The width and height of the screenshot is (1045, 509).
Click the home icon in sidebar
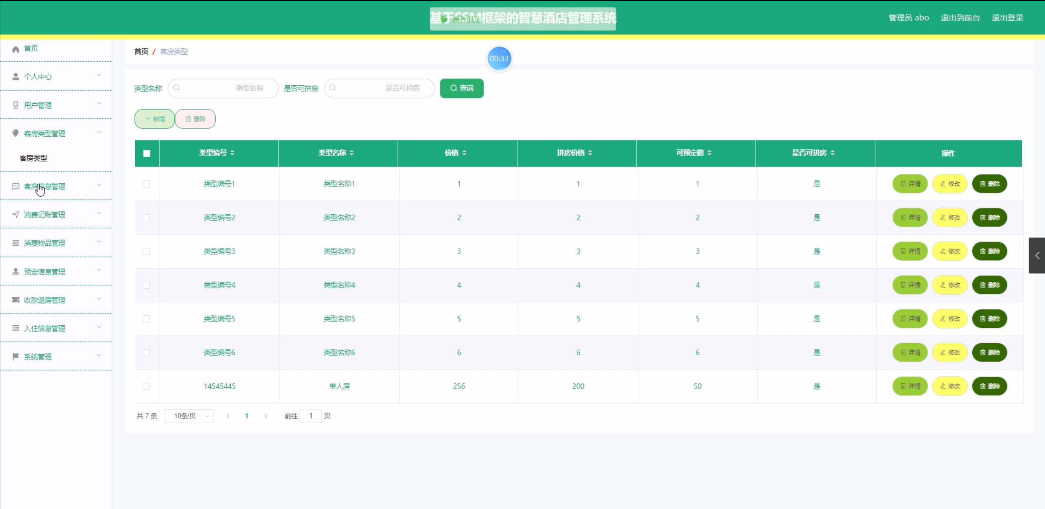(x=16, y=49)
